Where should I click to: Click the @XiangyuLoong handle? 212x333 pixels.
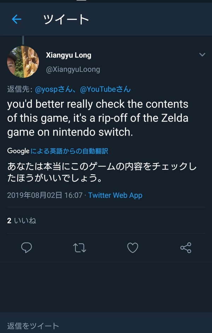tap(73, 69)
